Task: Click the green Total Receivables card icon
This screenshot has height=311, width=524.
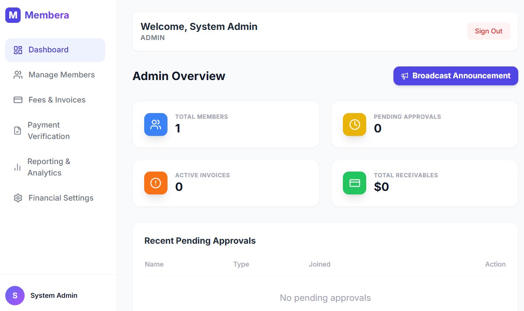Action: [x=354, y=183]
